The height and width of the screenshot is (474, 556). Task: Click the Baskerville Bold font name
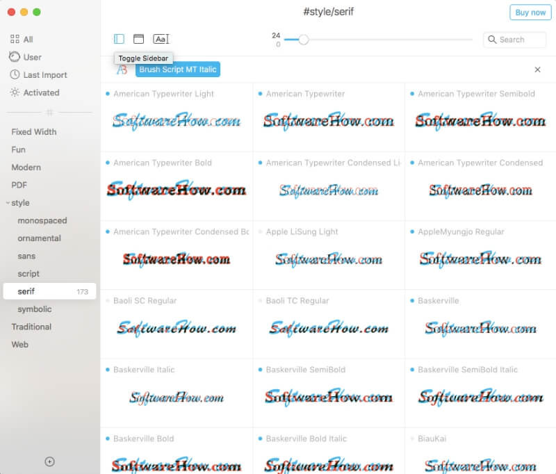pos(144,439)
